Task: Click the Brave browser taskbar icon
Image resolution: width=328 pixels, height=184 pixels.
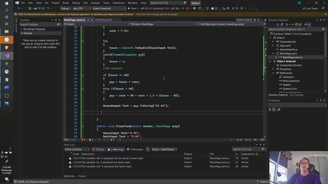Action: (x=7, y=48)
